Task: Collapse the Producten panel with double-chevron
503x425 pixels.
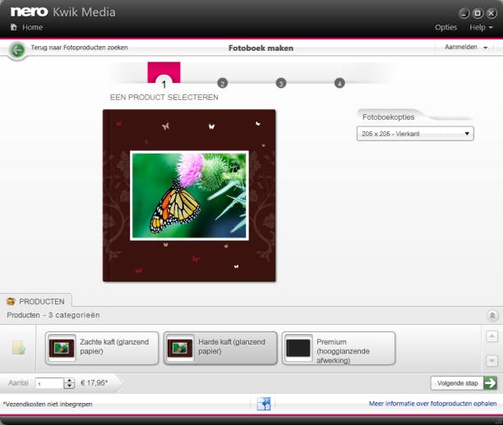Action: click(x=492, y=315)
